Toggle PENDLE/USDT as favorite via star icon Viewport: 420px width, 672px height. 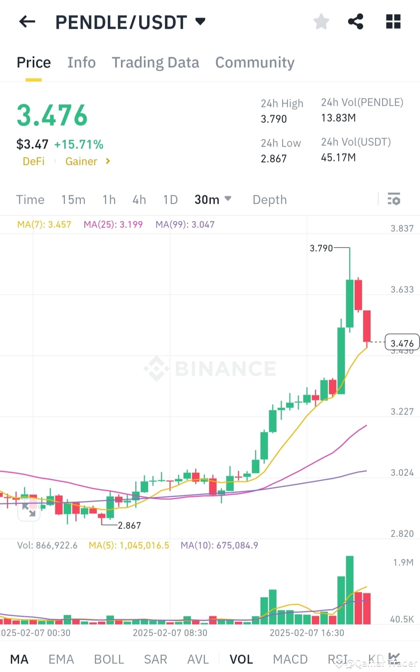tap(321, 21)
